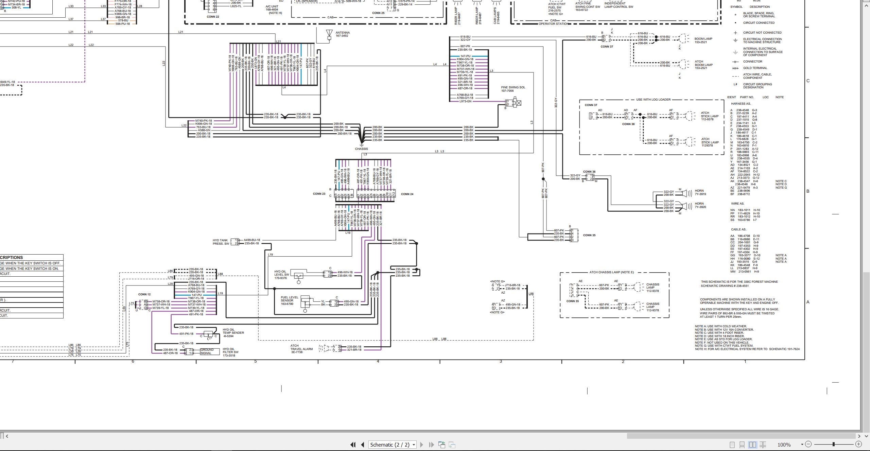Click the CIRCUIT NOT CONNECTED legend entry
870x451 pixels.
tap(762, 33)
